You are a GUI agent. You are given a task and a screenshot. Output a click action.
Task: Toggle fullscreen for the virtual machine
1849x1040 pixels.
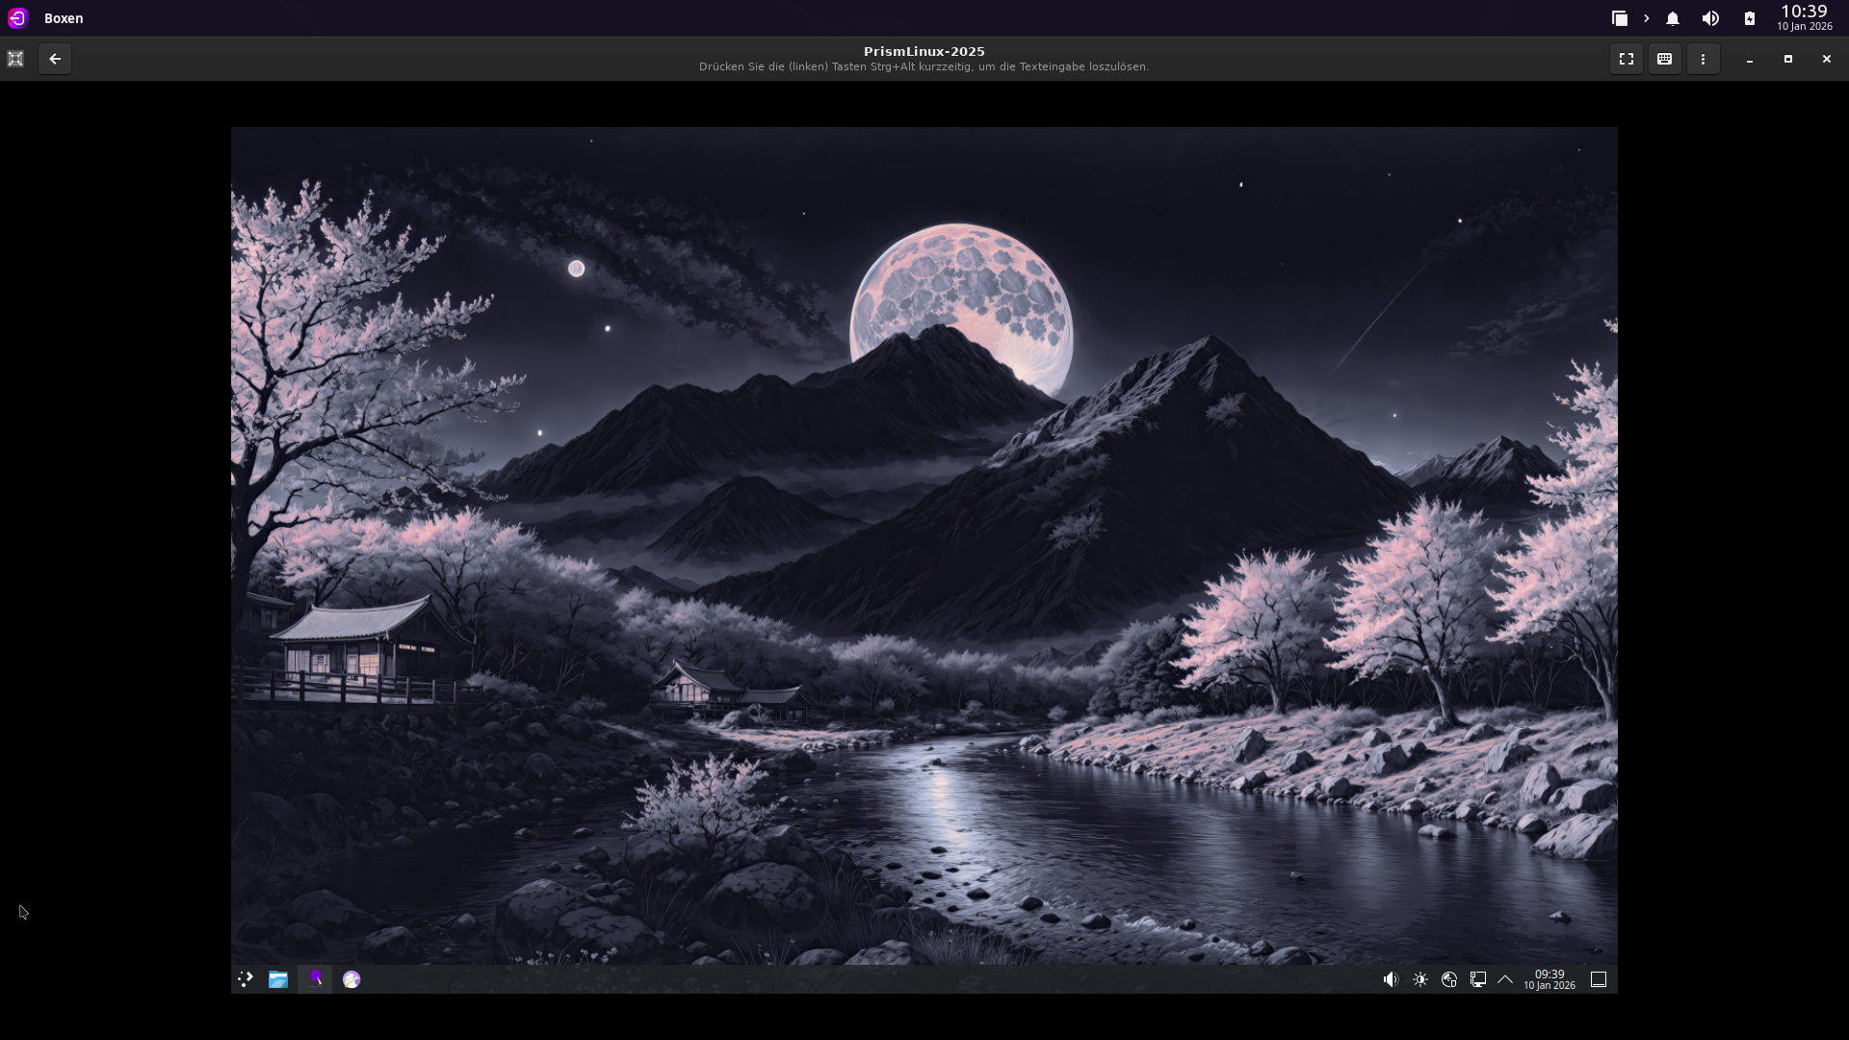coord(1627,59)
